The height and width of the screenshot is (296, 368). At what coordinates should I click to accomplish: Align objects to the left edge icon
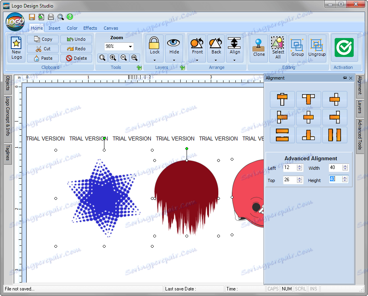coord(282,117)
